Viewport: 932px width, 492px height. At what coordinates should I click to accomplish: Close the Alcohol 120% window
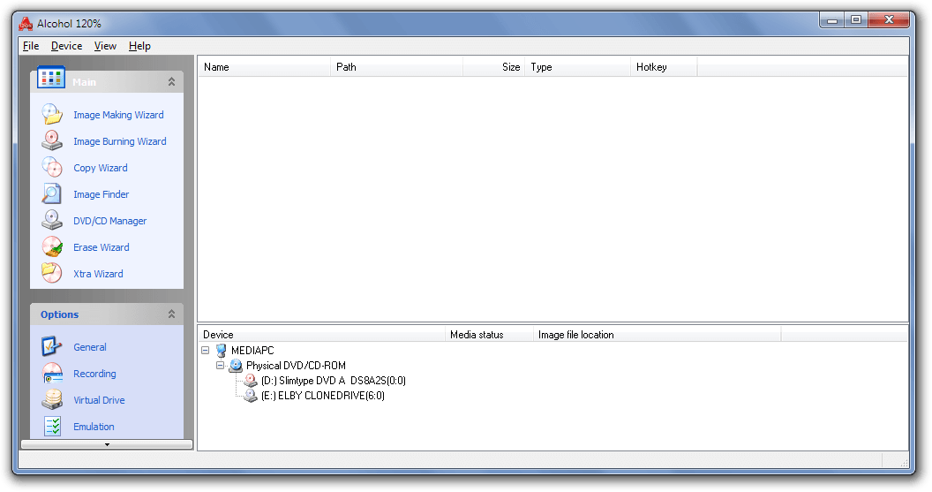(889, 20)
